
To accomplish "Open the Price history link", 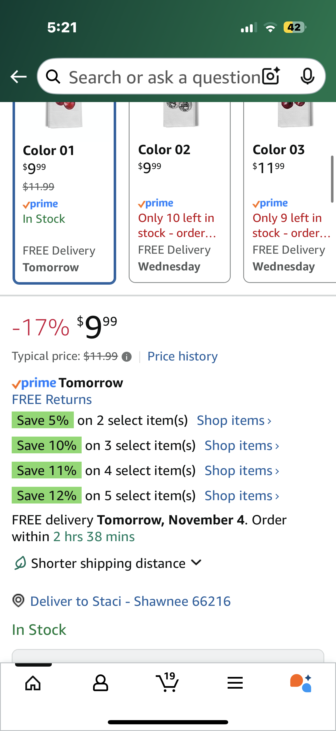I will (182, 356).
